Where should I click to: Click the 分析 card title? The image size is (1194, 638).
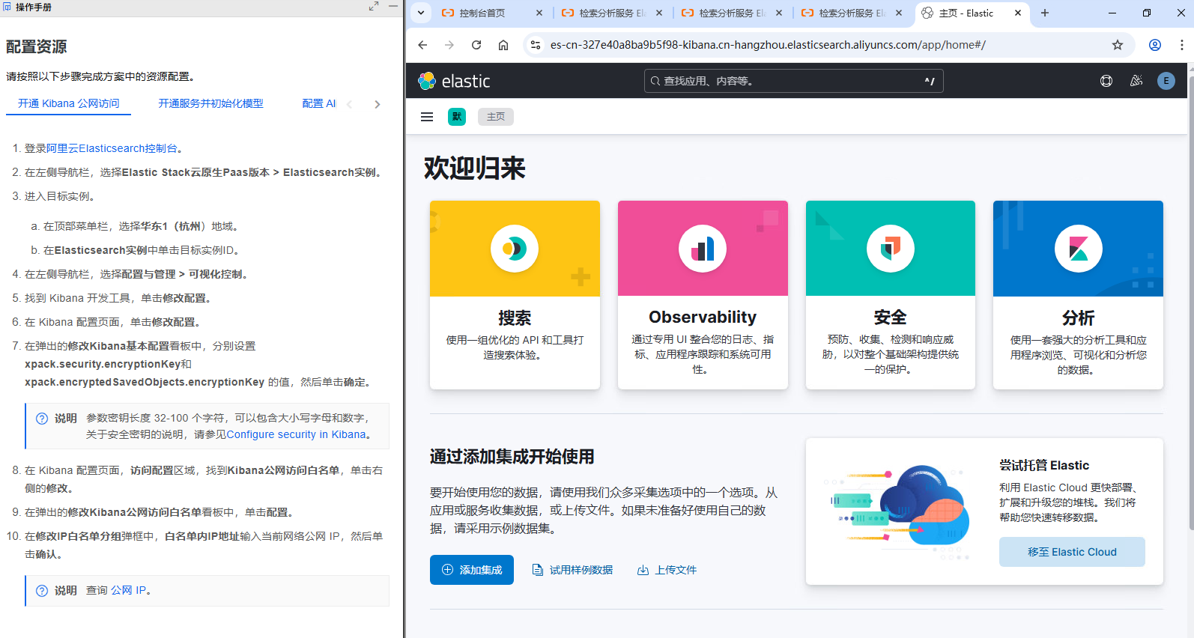[1079, 318]
